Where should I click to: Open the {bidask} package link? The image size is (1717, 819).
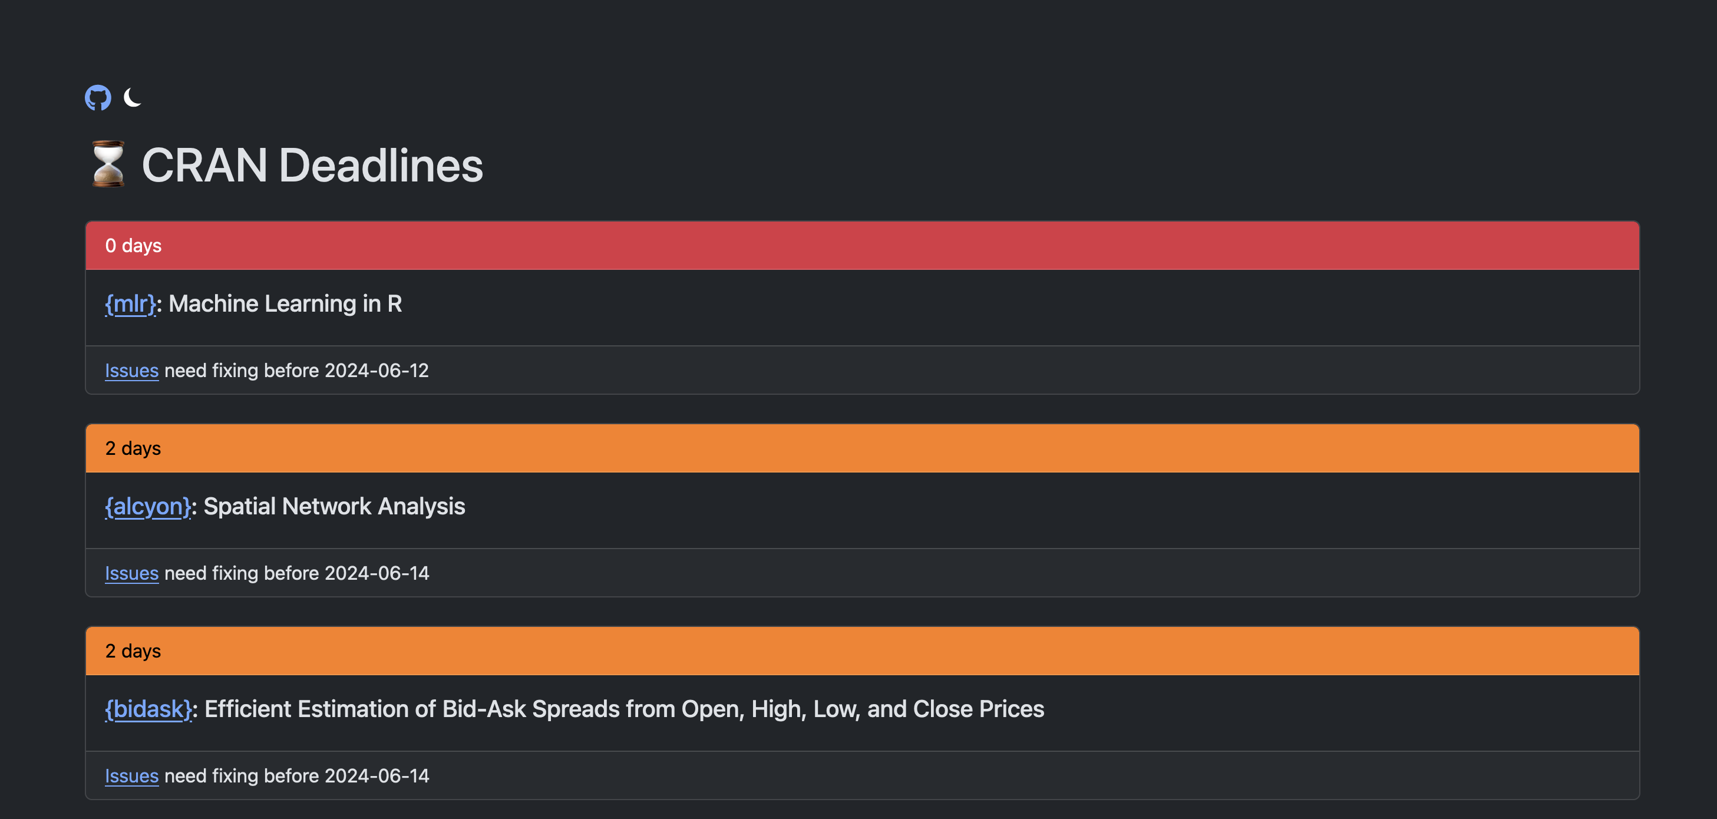click(148, 709)
